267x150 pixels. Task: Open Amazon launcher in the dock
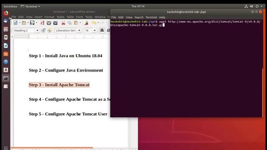[x=6, y=70]
